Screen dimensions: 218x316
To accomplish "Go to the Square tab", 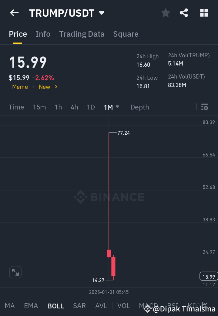I will pos(126,34).
